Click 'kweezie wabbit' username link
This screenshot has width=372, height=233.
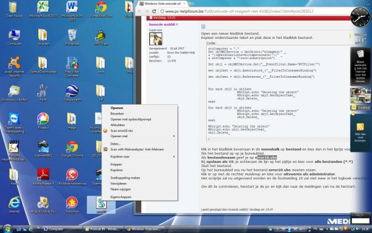(x=162, y=24)
